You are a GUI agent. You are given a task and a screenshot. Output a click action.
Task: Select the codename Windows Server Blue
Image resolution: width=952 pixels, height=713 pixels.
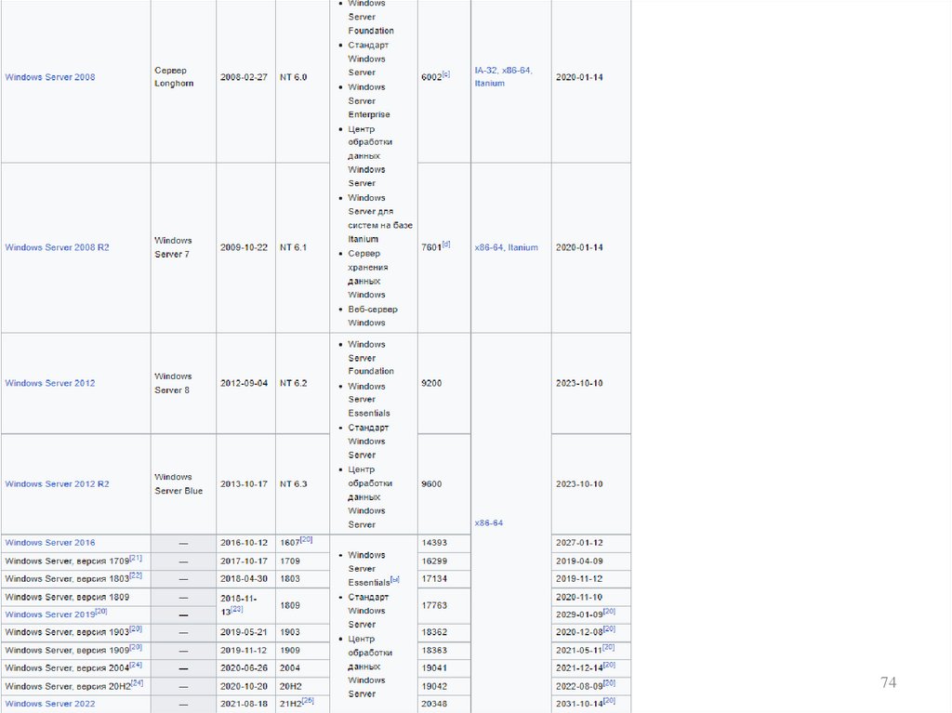pos(178,484)
